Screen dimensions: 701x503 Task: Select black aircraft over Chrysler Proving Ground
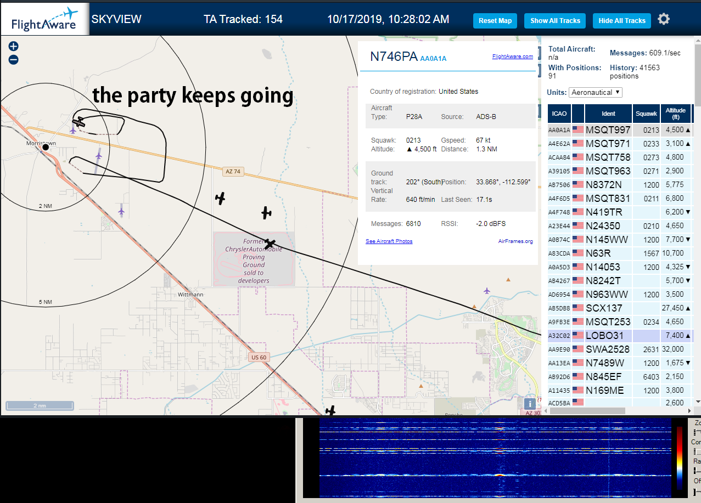(269, 244)
